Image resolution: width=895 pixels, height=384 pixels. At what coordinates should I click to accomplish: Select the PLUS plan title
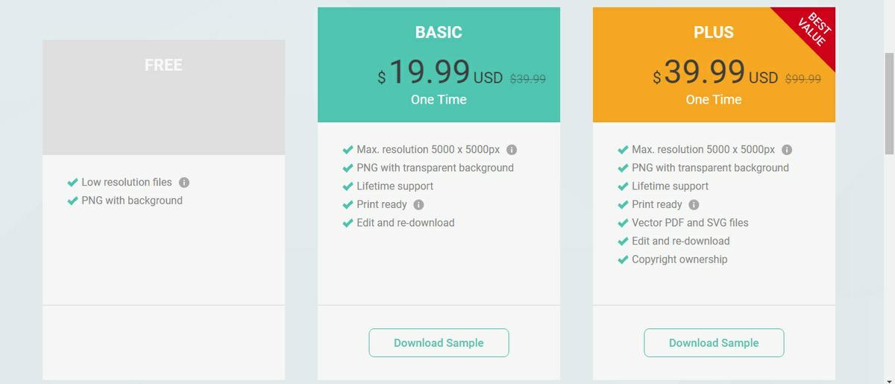(714, 33)
